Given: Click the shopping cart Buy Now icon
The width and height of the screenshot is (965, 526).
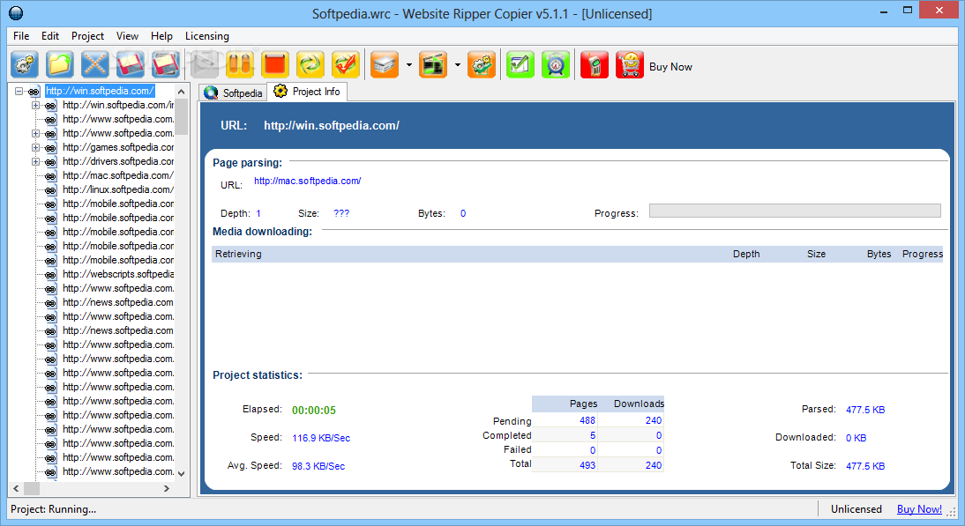Looking at the screenshot, I should [x=630, y=65].
